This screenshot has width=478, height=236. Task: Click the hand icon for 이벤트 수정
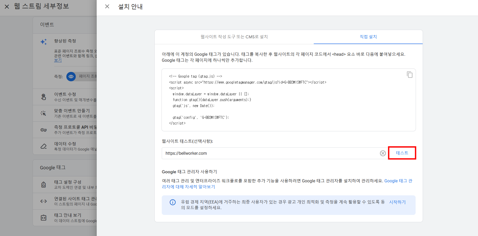(x=44, y=97)
